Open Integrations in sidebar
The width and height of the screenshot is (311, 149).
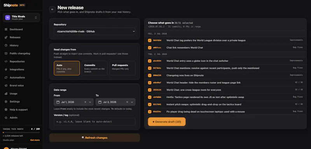point(17,69)
